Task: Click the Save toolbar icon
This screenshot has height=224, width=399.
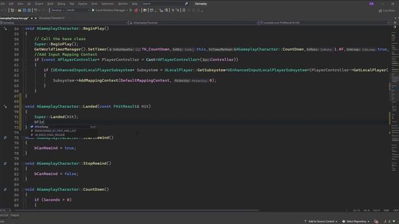Action: 24,11
